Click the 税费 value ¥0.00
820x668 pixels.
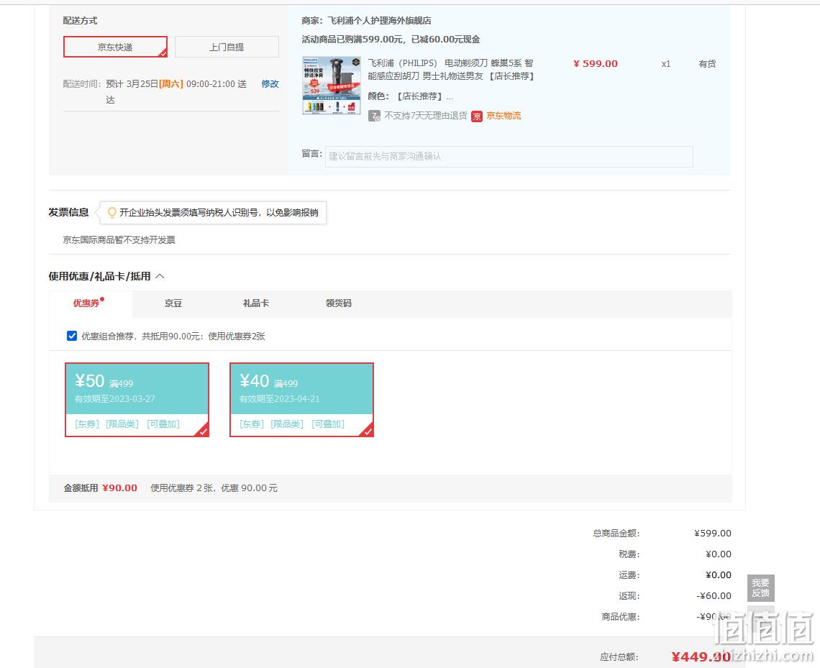[719, 554]
